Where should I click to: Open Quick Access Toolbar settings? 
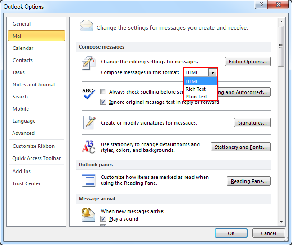tap(36, 158)
